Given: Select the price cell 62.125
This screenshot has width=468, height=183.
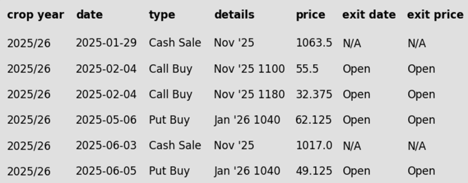Looking at the screenshot, I should (x=314, y=120).
